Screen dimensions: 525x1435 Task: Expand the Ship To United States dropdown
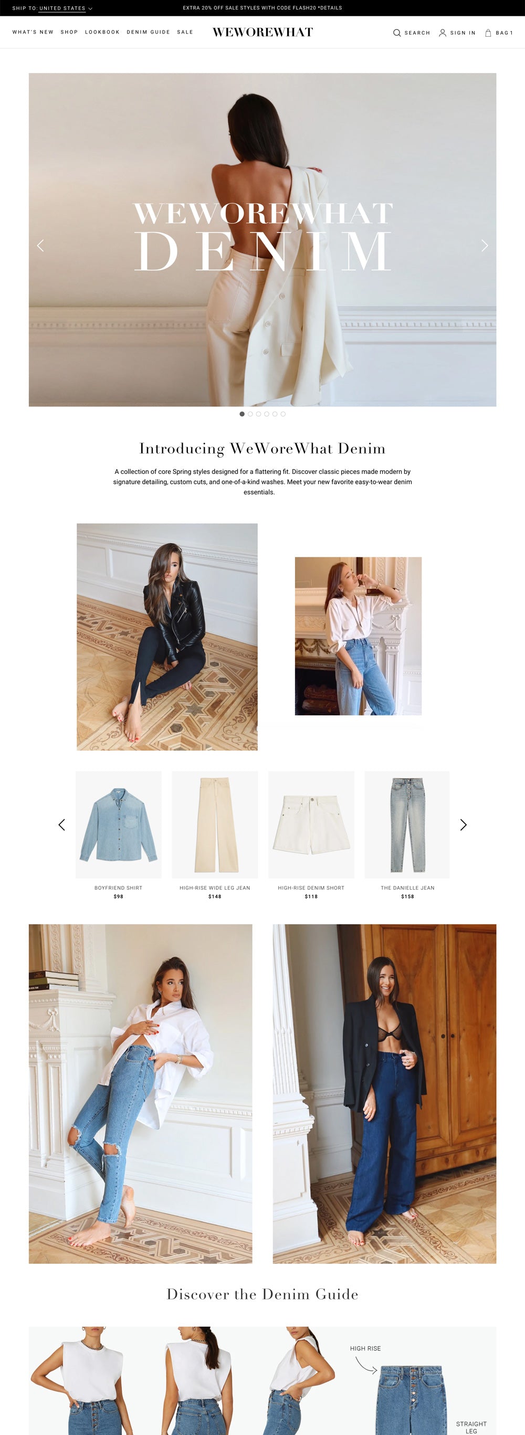[x=52, y=8]
